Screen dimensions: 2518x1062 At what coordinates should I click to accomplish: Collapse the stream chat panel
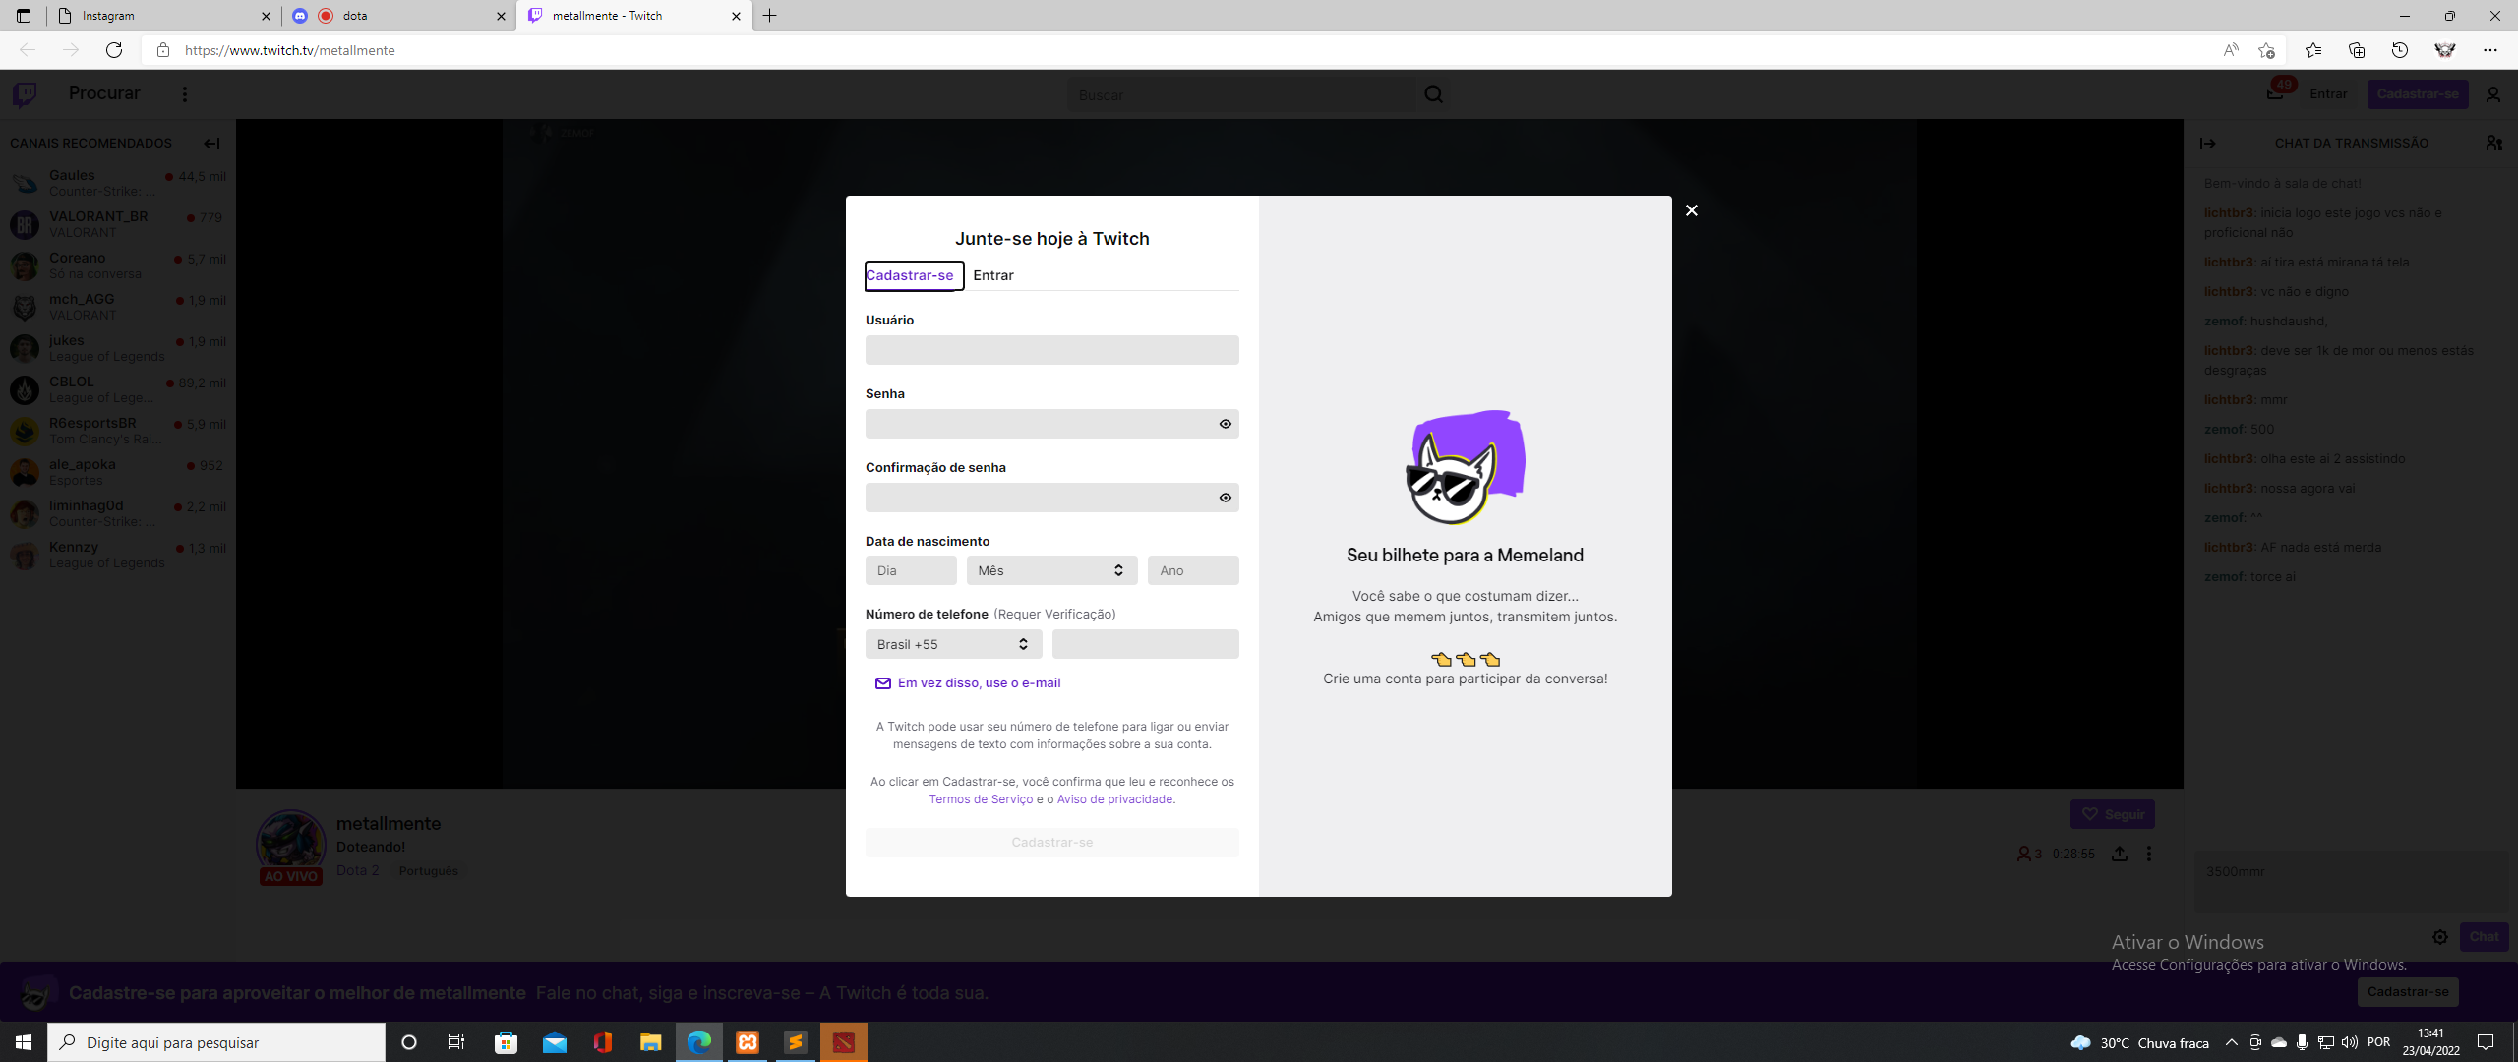click(2208, 144)
